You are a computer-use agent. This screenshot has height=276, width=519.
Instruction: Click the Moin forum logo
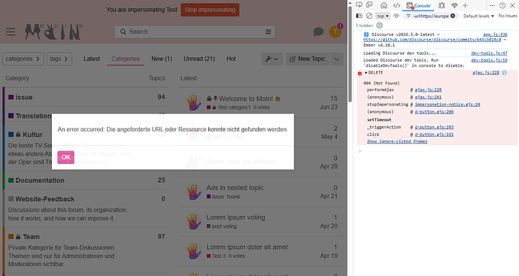[x=53, y=32]
